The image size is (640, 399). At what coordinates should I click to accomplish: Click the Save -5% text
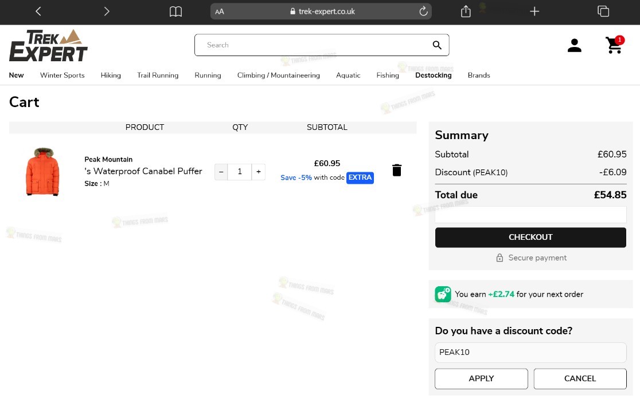click(296, 177)
